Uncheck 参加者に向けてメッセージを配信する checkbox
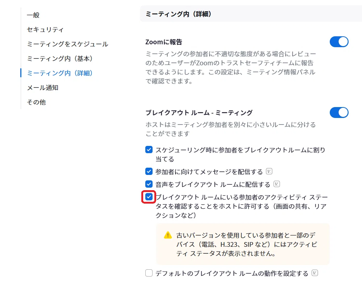 [x=149, y=172]
